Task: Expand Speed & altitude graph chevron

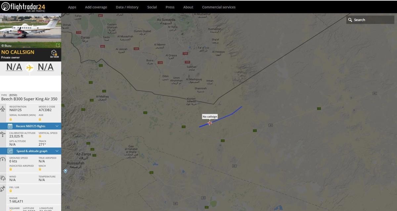Action: coord(57,151)
